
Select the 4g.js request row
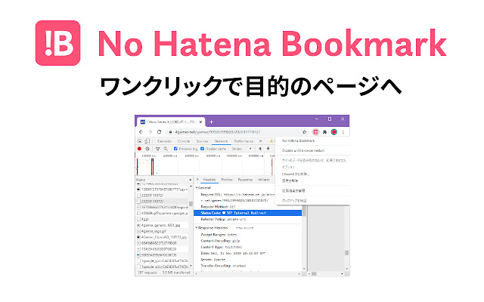pos(162,219)
